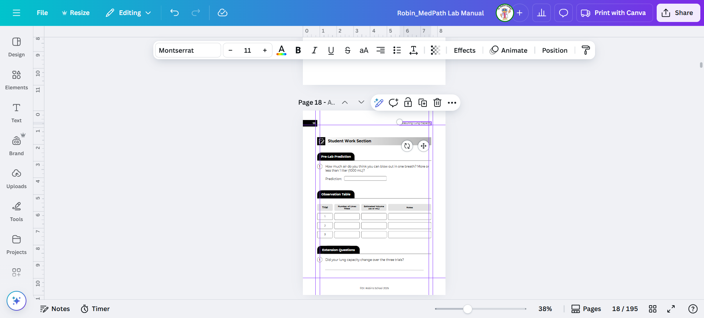The height and width of the screenshot is (318, 704).
Task: Open the Effects tab
Action: (x=464, y=50)
